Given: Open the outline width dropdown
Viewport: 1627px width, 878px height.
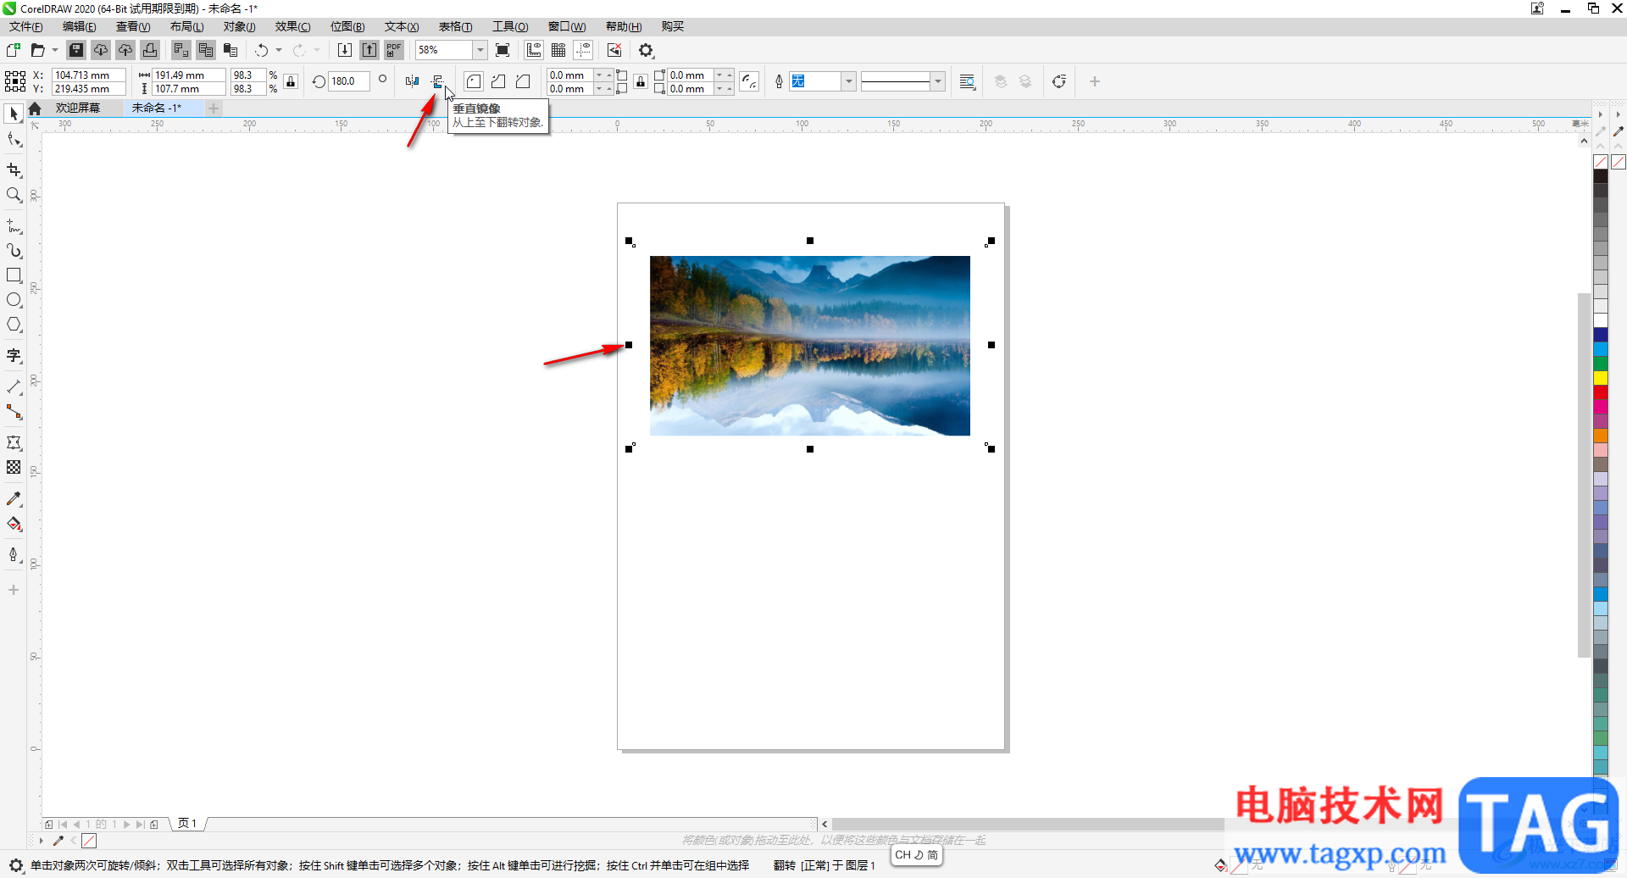Looking at the screenshot, I should [x=848, y=81].
